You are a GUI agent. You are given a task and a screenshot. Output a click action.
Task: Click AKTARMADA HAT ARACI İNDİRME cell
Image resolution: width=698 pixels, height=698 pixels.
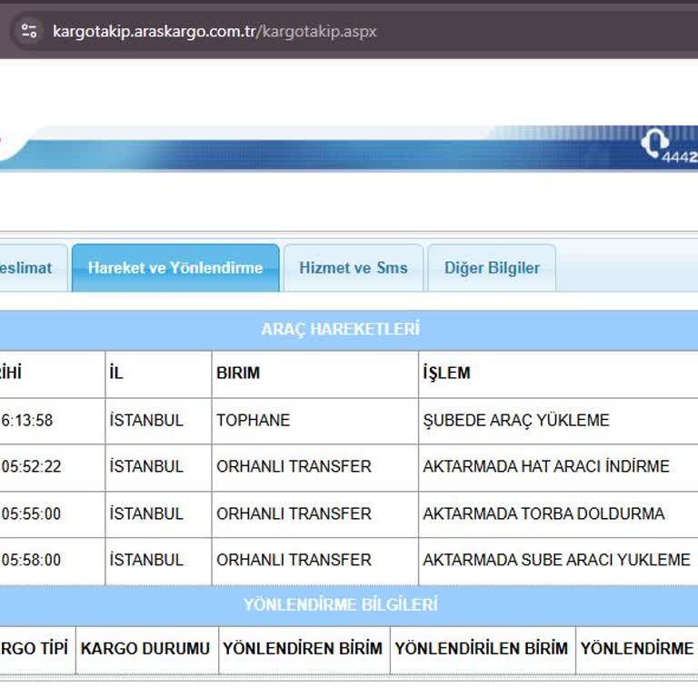pos(558,467)
